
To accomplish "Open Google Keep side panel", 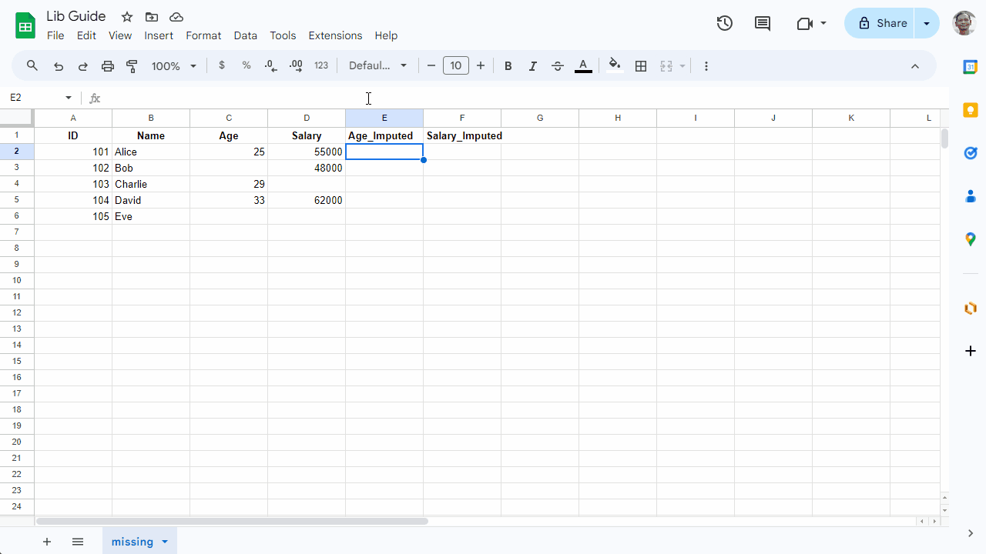I will pos(971,110).
